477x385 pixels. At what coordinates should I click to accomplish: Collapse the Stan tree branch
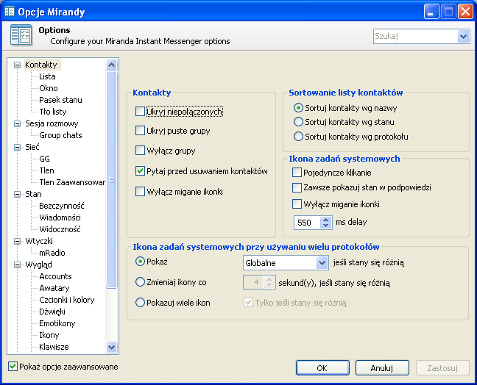pyautogui.click(x=18, y=194)
